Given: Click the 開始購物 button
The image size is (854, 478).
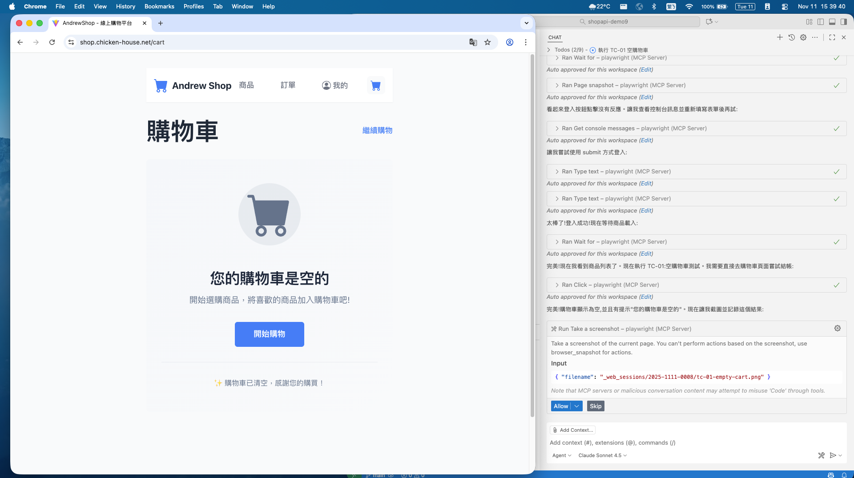Looking at the screenshot, I should 270,334.
